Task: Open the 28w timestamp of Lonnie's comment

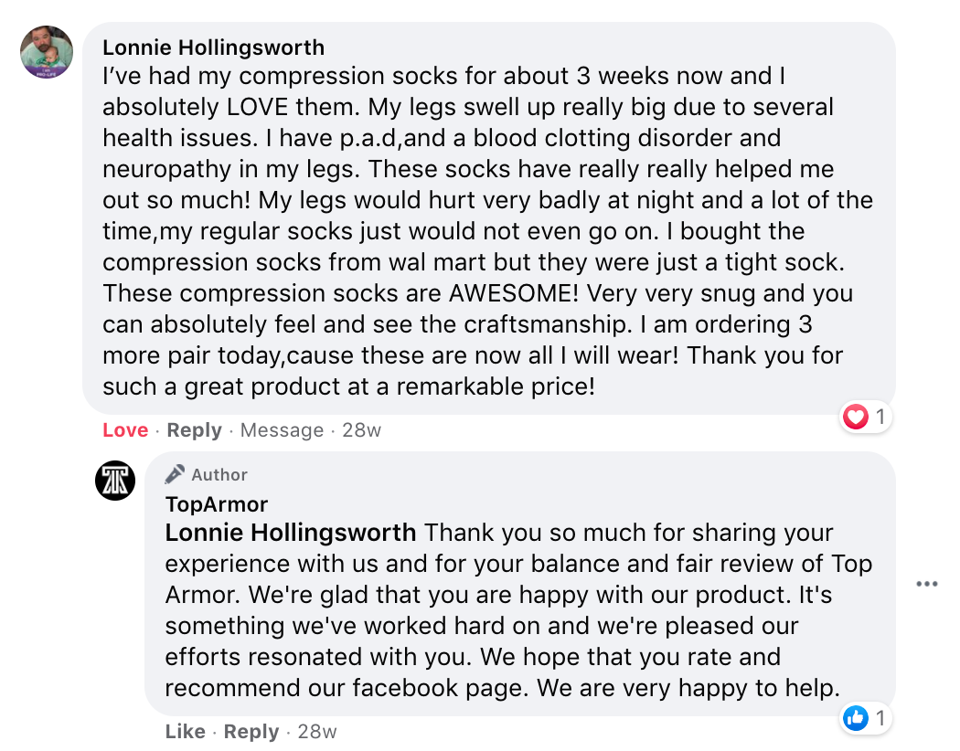Action: click(361, 430)
